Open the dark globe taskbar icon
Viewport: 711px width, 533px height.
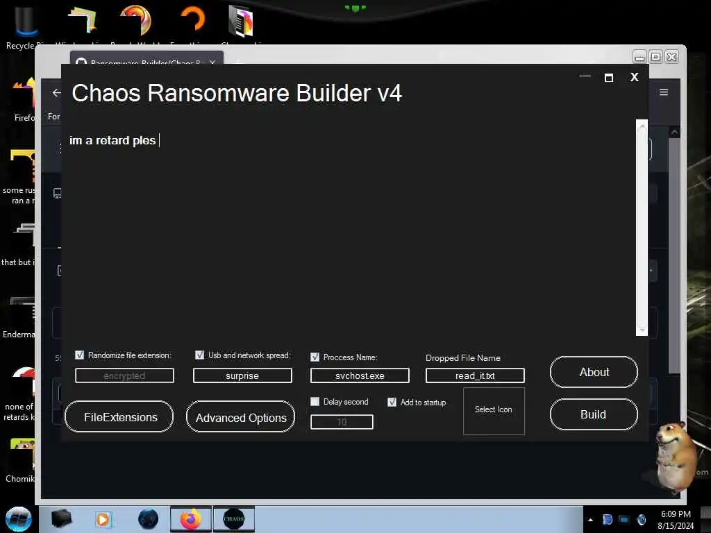pos(148,519)
